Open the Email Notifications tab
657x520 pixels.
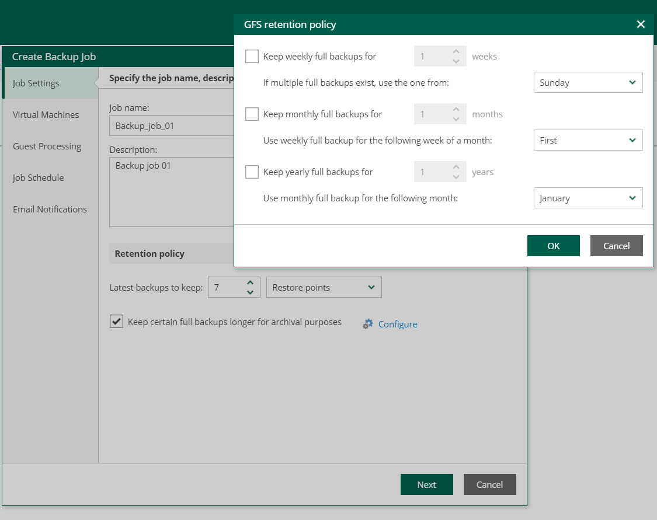tap(50, 209)
